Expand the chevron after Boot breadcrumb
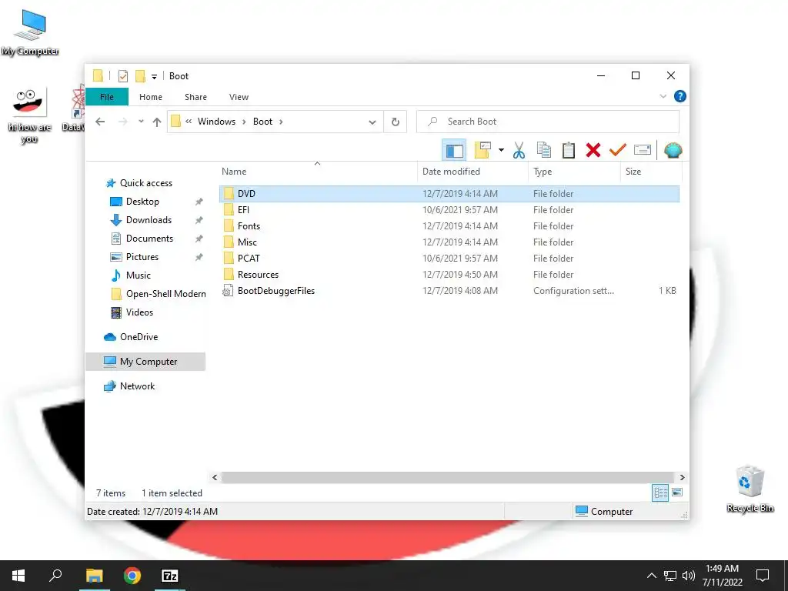This screenshot has height=591, width=788. click(x=281, y=122)
